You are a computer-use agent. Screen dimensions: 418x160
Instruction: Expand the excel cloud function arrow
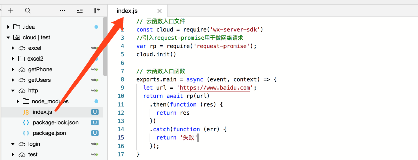point(13,48)
